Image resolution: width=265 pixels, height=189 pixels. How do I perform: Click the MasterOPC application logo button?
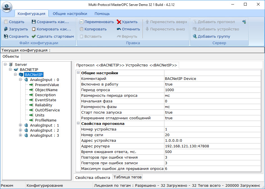(x=6, y=7)
